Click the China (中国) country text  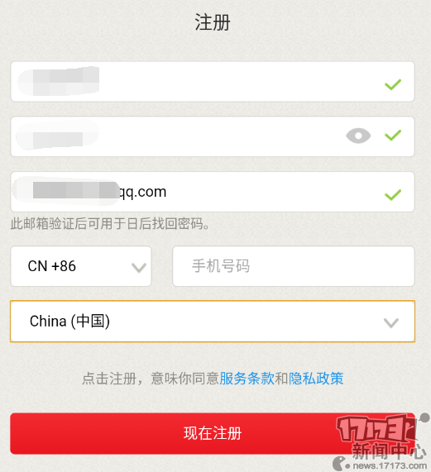(69, 322)
